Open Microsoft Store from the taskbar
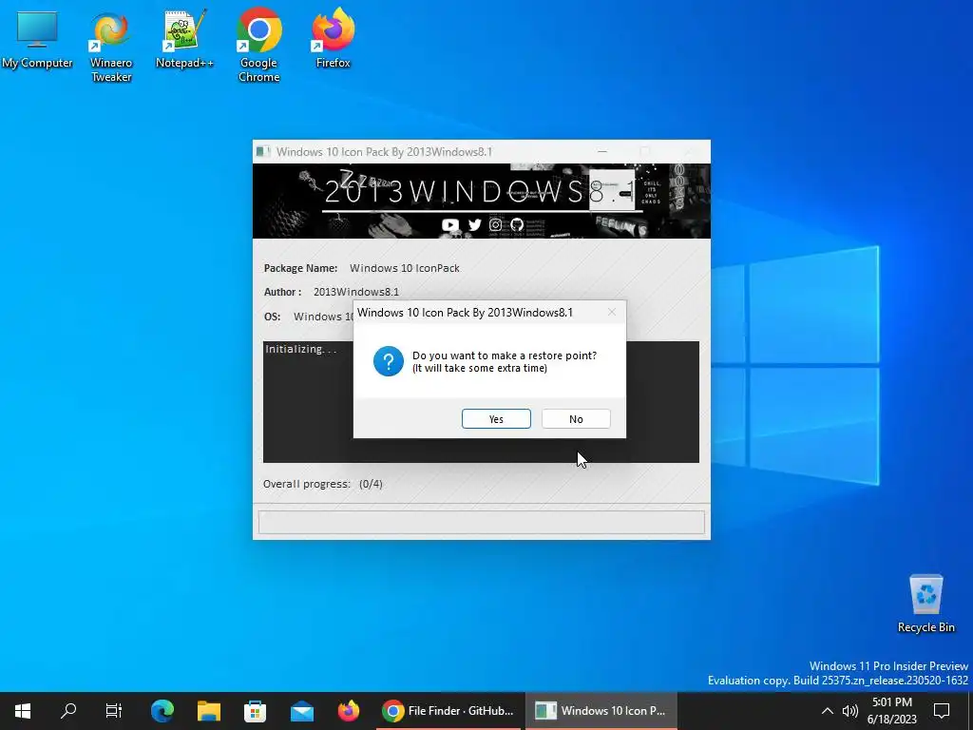The image size is (973, 730). click(255, 711)
